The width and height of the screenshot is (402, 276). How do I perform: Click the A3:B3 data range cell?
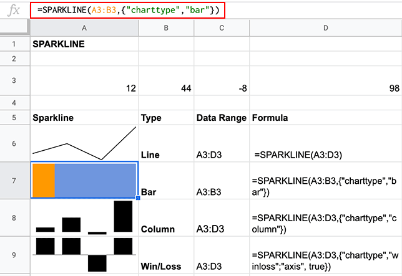click(x=222, y=181)
